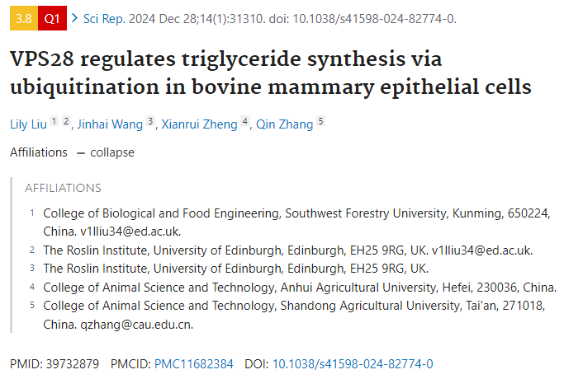Open the PMC11682384 full-text link
This screenshot has width=564, height=379.
pos(194,364)
